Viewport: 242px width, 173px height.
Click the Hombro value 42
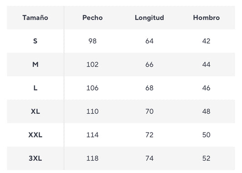(206, 41)
